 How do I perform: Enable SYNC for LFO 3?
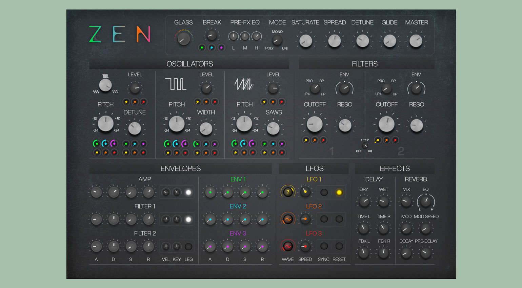point(324,246)
